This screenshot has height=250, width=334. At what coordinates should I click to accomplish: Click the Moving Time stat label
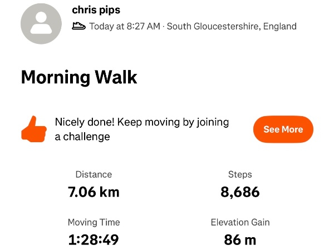click(x=94, y=222)
